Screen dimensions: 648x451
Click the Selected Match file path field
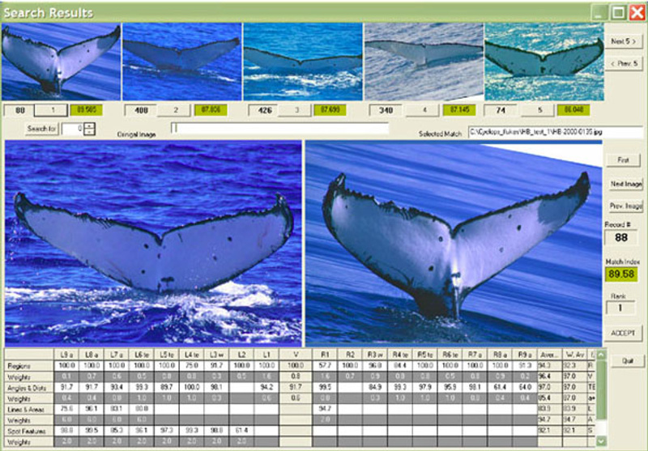point(556,132)
